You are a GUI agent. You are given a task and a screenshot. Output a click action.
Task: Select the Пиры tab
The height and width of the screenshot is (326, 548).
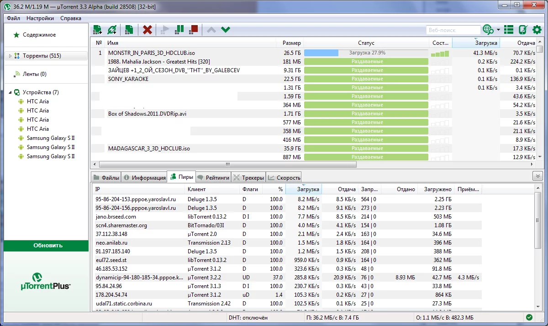(181, 177)
